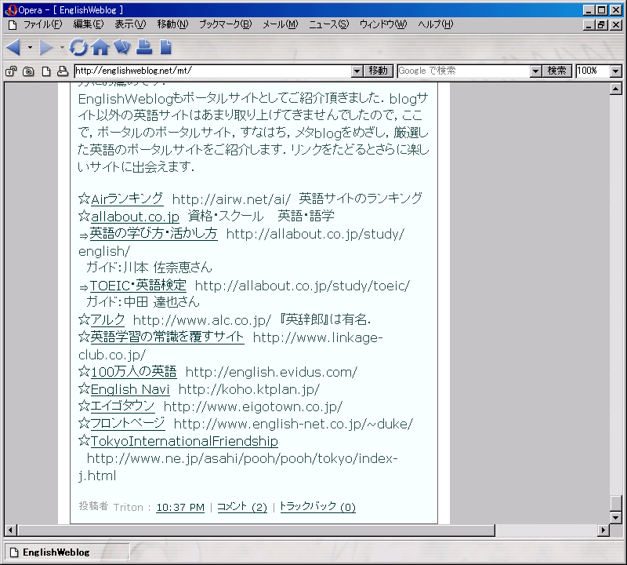Screen dimensions: 627x565
Task: Open the コメント (2) comments link
Action: (242, 508)
